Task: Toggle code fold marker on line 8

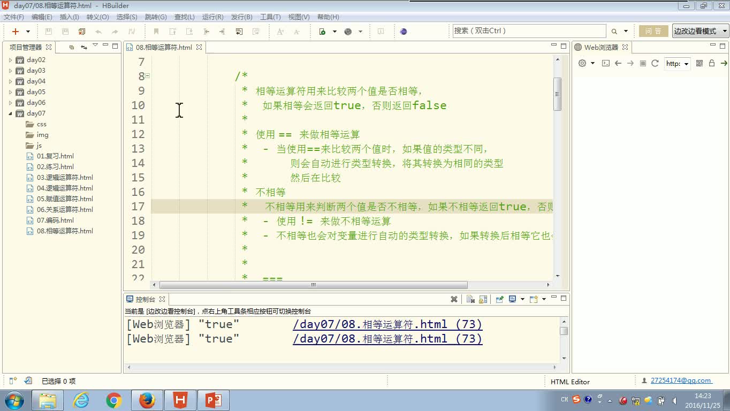Action: [x=148, y=76]
